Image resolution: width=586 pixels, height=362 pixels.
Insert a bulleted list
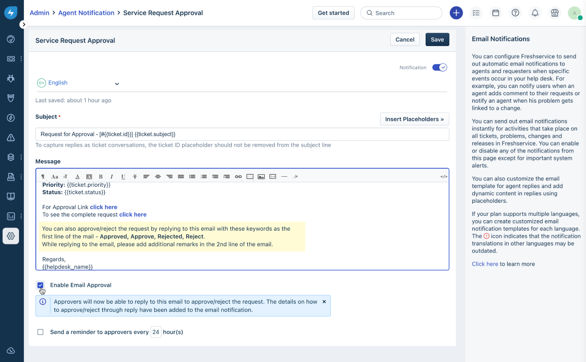click(192, 177)
